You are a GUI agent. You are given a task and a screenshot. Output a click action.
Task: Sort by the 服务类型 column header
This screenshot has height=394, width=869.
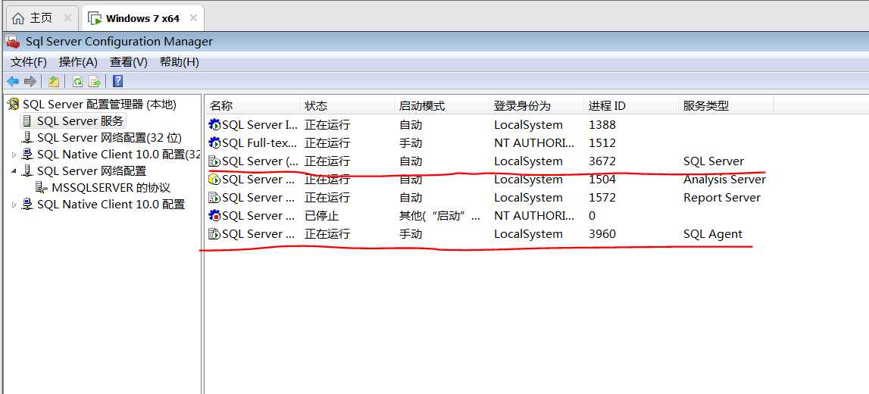point(726,106)
